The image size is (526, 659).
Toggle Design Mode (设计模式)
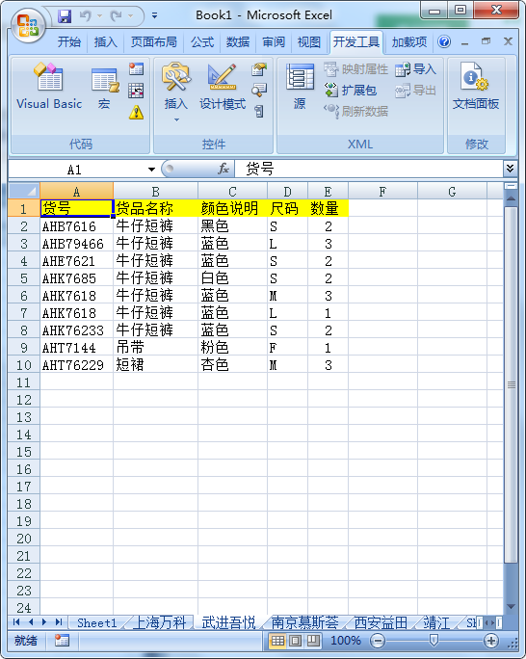tap(223, 87)
